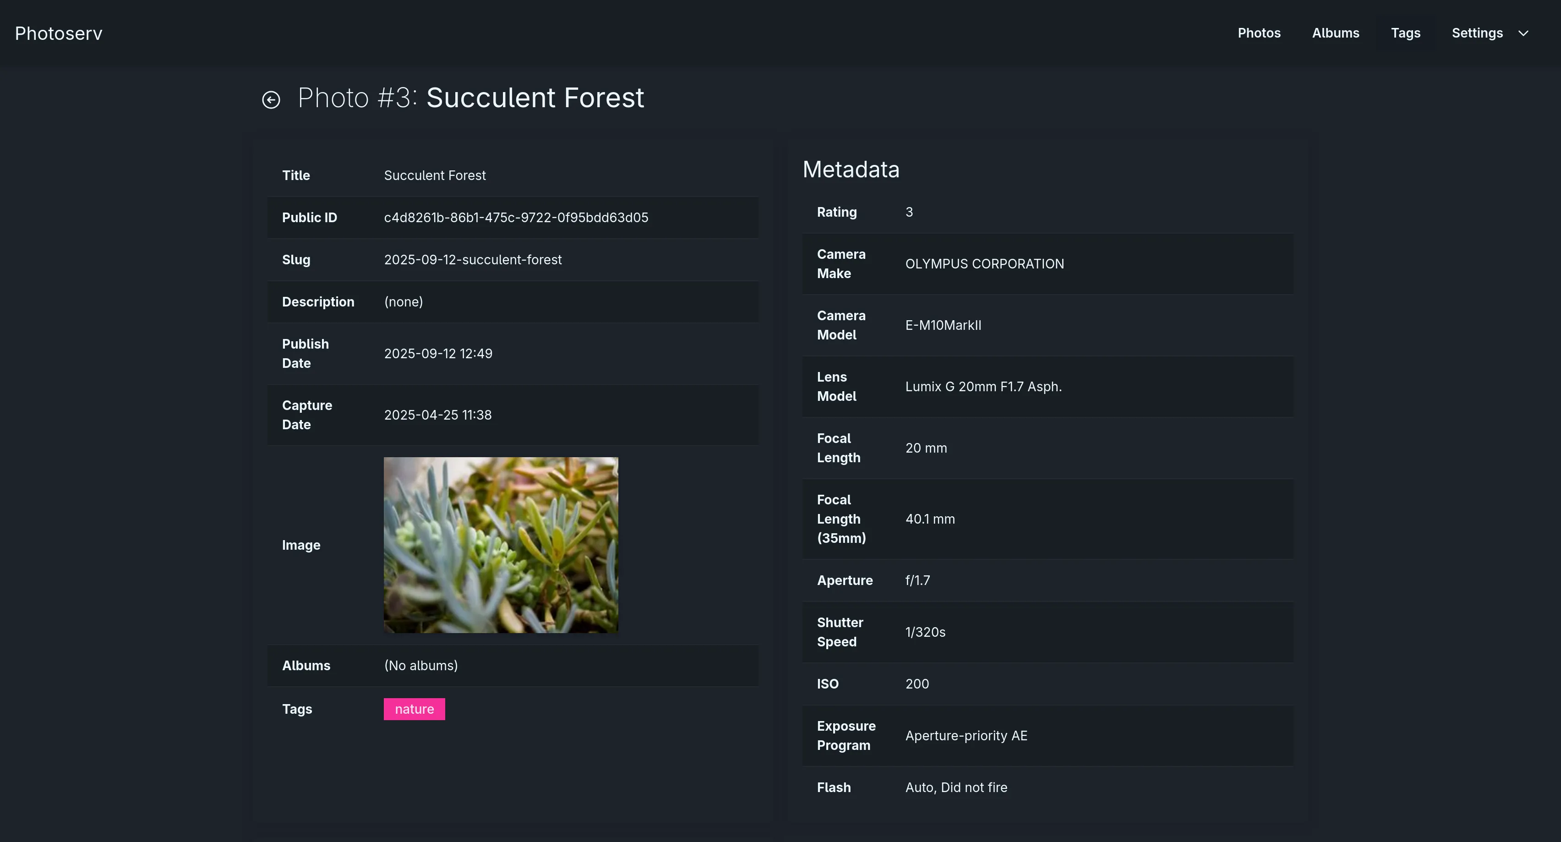Open the Settings menu

[1477, 33]
